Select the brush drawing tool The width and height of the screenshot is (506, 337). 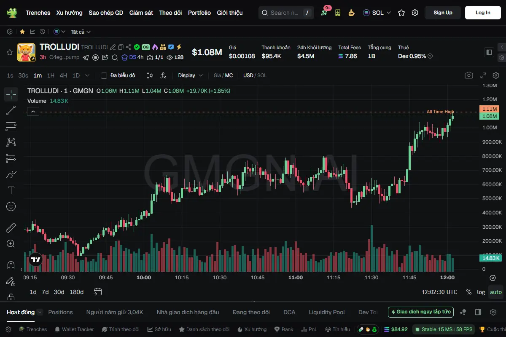(x=11, y=174)
